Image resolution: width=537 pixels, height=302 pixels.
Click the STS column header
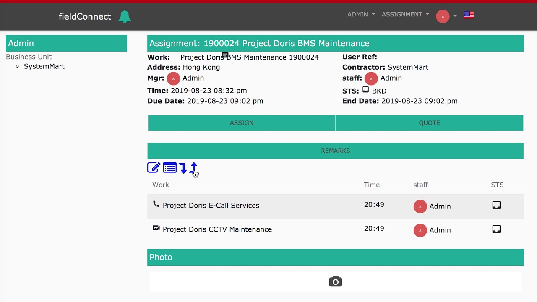pos(497,185)
